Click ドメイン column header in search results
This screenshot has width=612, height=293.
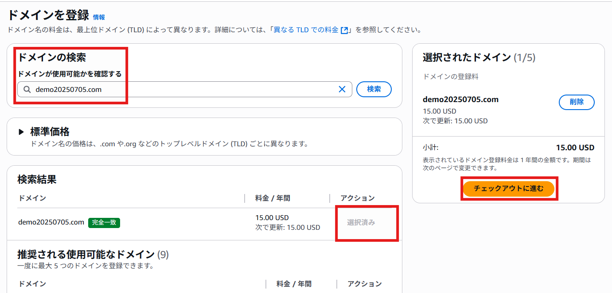32,198
